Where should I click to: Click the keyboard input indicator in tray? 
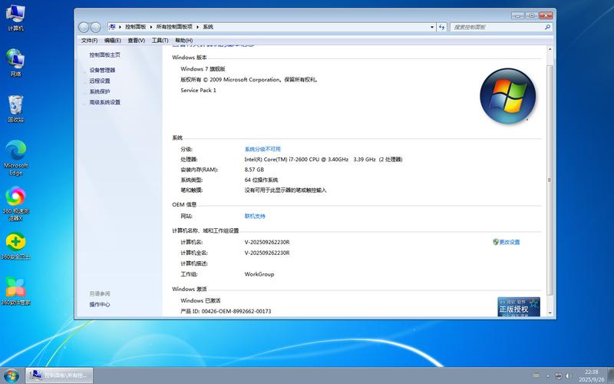(x=536, y=376)
